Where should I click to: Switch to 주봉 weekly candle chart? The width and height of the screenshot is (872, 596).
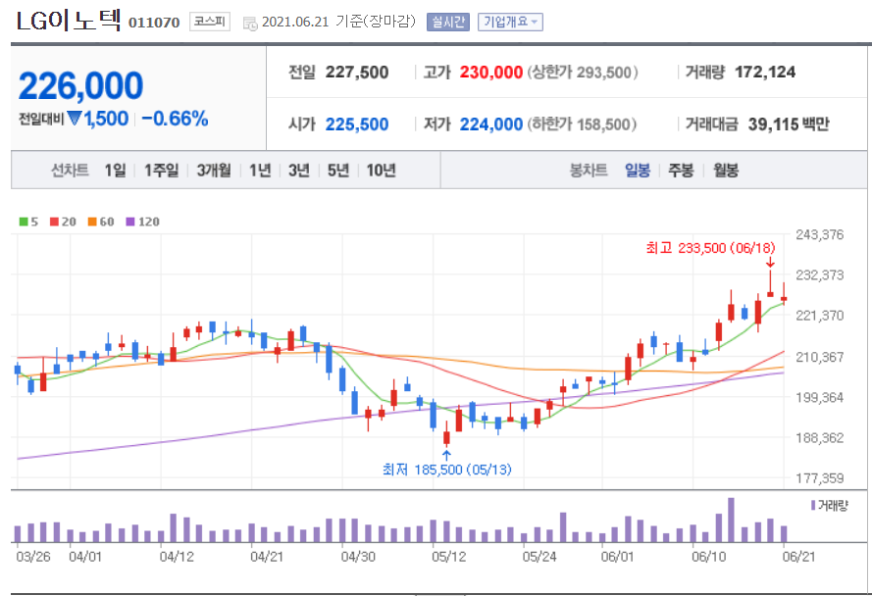(681, 171)
